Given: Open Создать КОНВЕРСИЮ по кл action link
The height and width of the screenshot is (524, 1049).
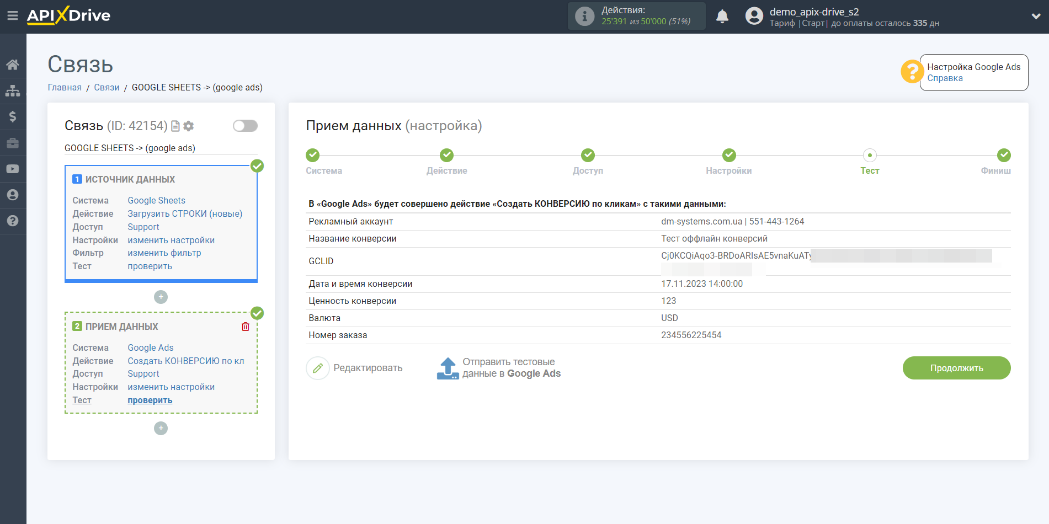Looking at the screenshot, I should point(185,361).
